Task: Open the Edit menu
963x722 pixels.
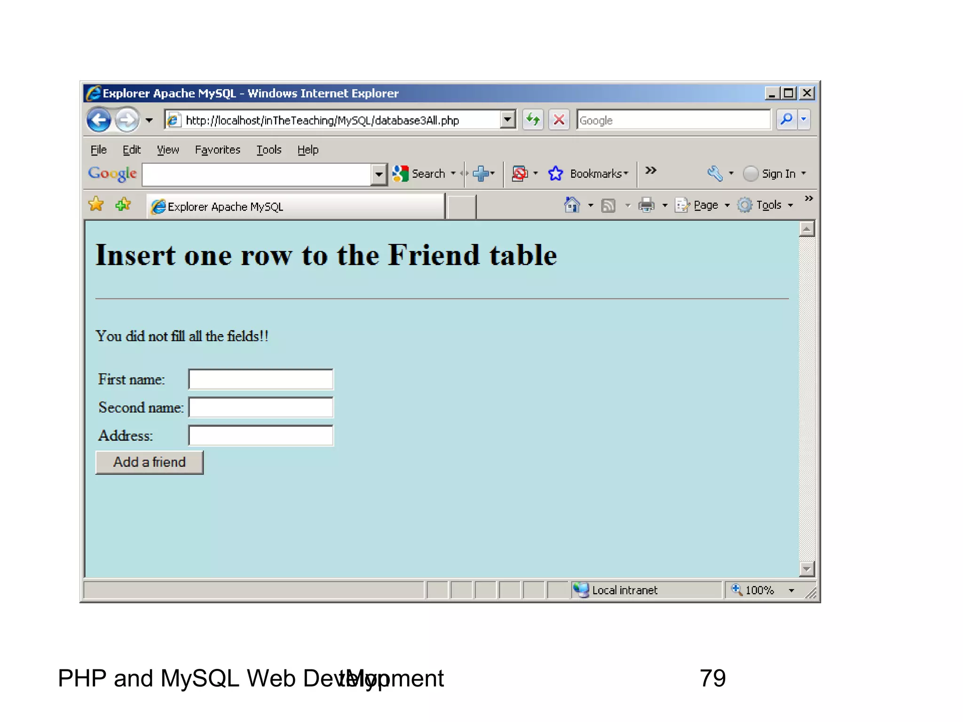Action: click(132, 149)
